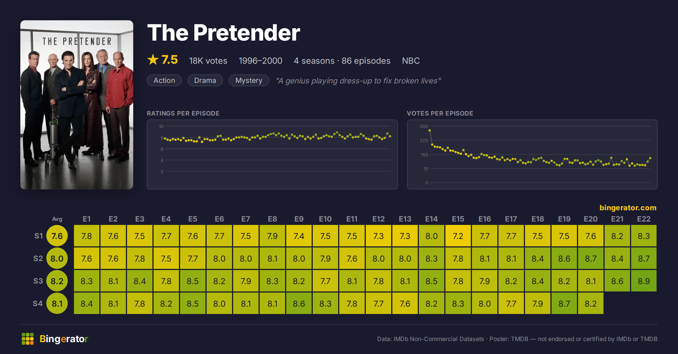Click the Avg column header
Screen dimensions: 678x354
[57, 219]
